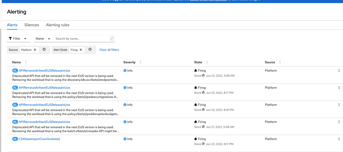This screenshot has height=152, width=343.
Task: Sort alerts by Severity column
Action: click(x=129, y=62)
